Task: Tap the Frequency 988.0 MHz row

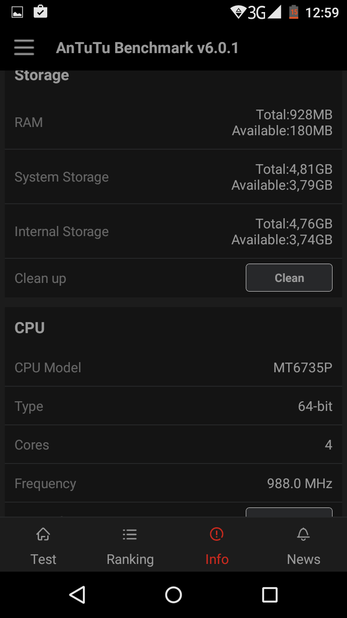Action: (173, 483)
